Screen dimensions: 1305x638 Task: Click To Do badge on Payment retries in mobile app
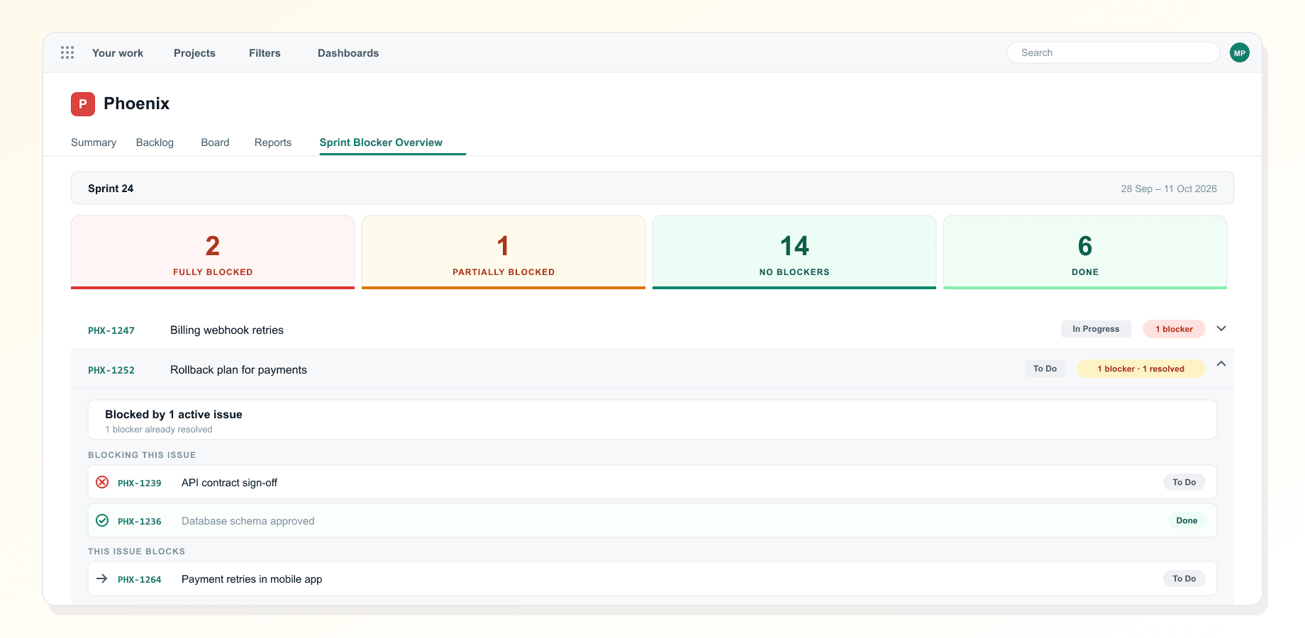click(x=1184, y=578)
